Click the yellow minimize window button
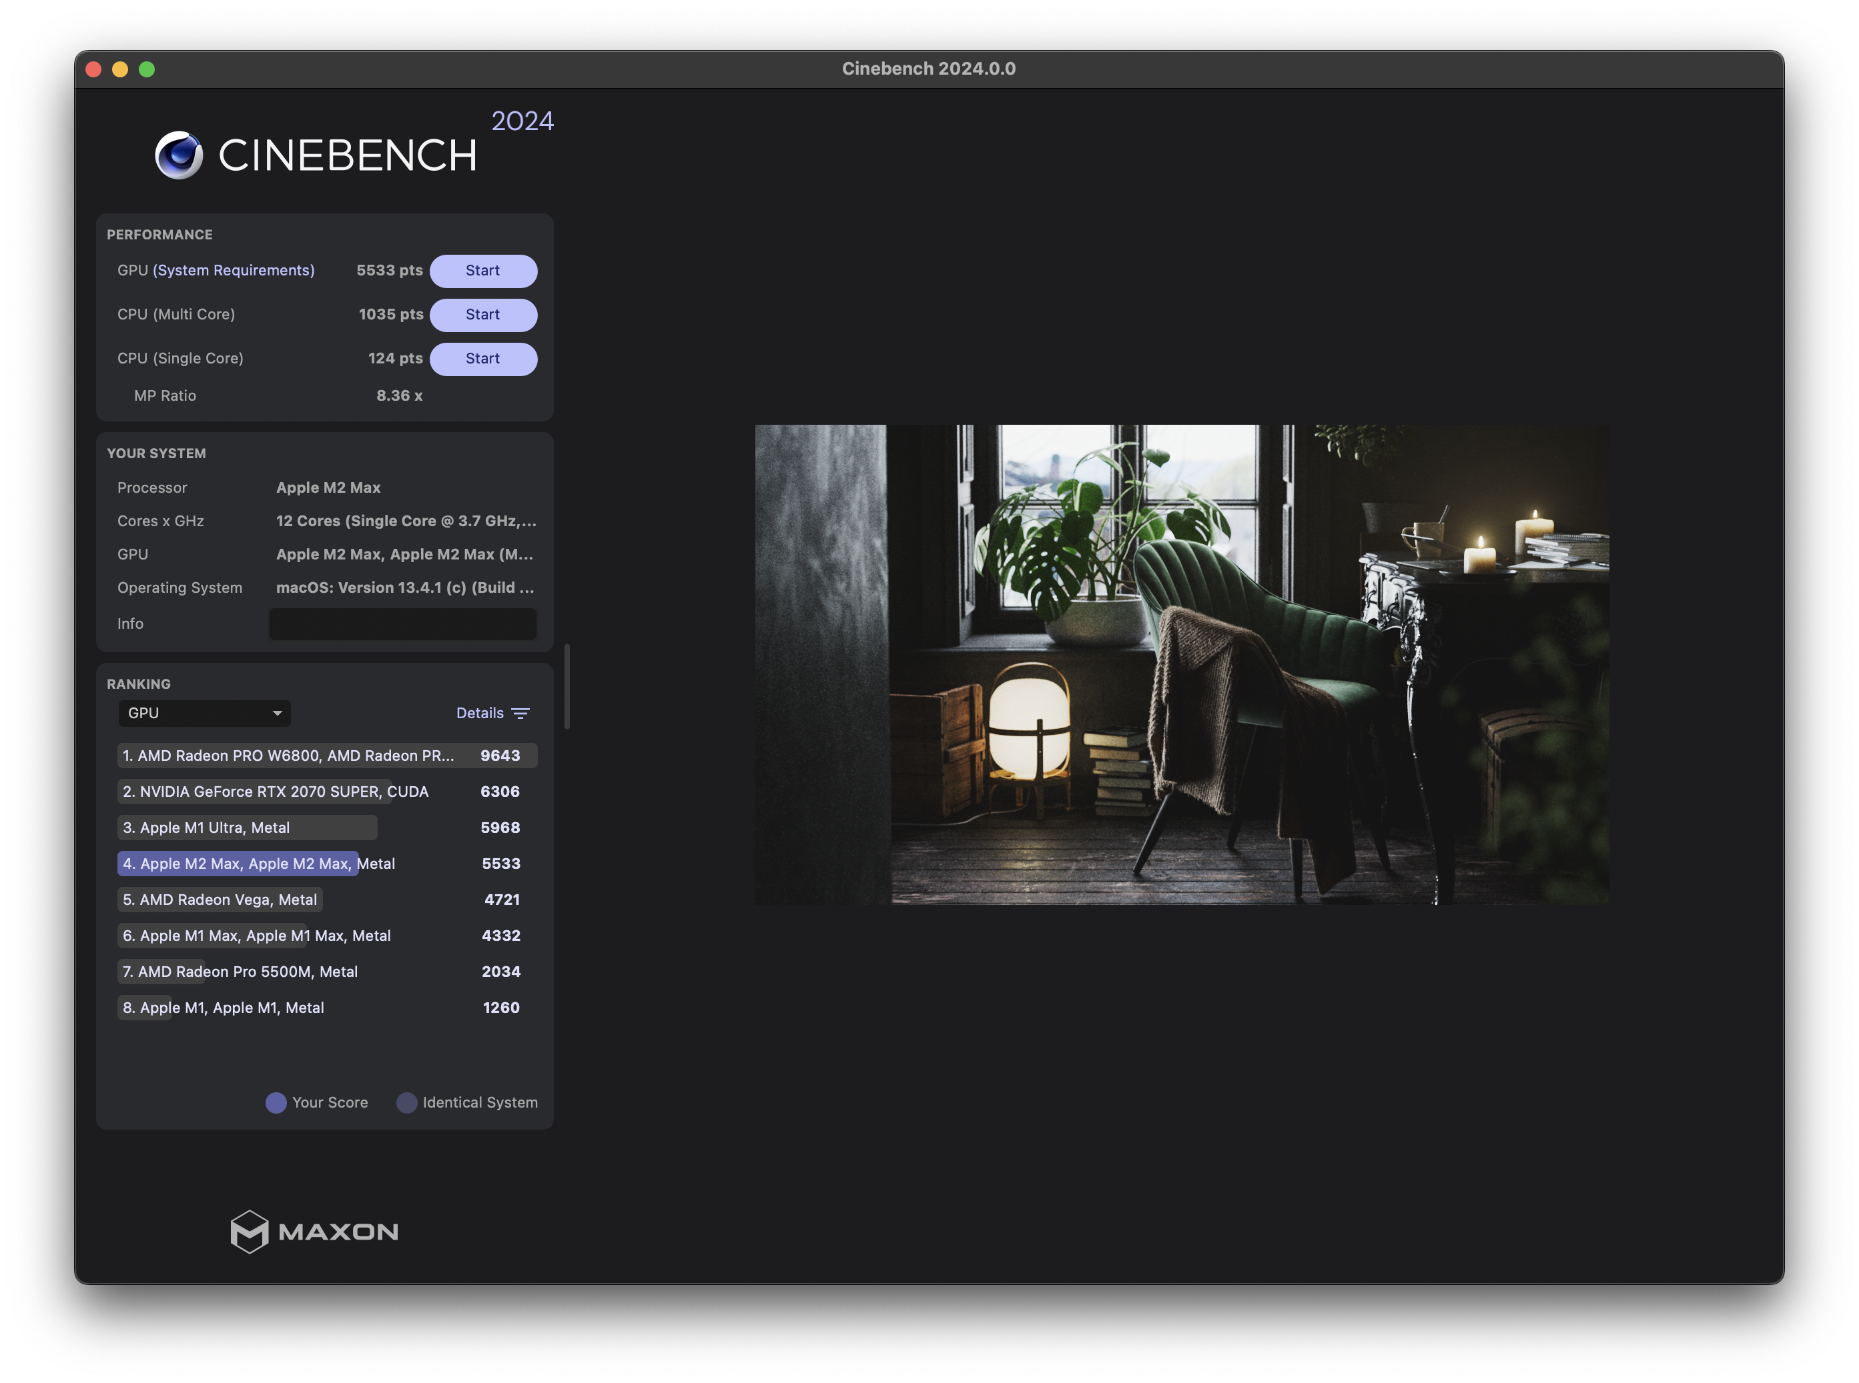 pos(120,69)
